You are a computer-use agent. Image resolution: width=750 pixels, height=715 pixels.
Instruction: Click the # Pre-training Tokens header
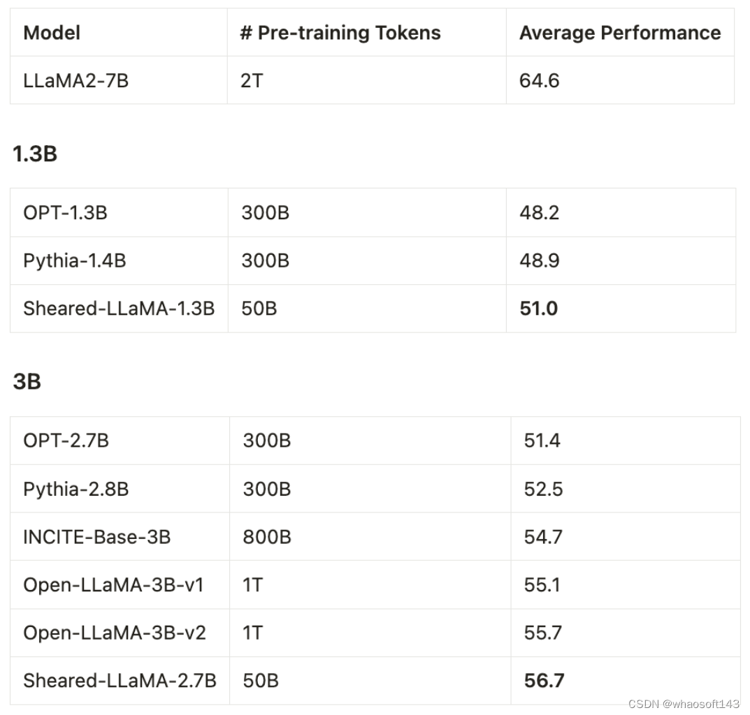tap(340, 33)
